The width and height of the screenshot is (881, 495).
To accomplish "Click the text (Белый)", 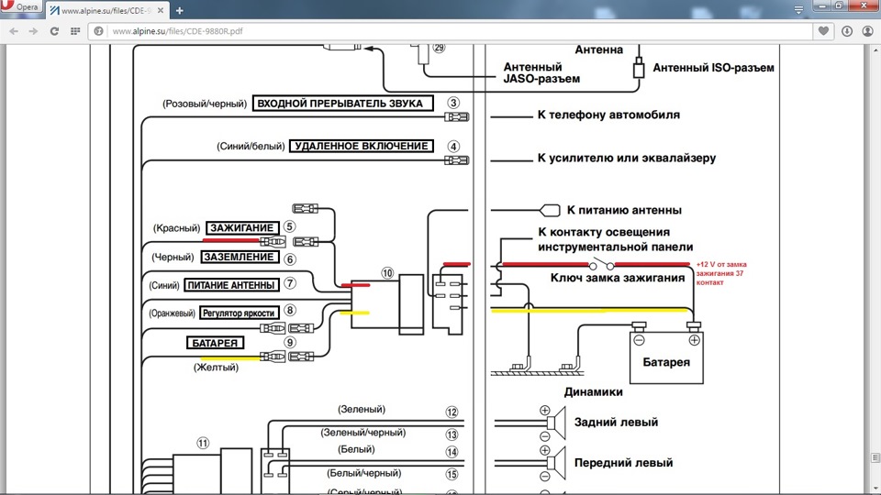I will point(356,449).
